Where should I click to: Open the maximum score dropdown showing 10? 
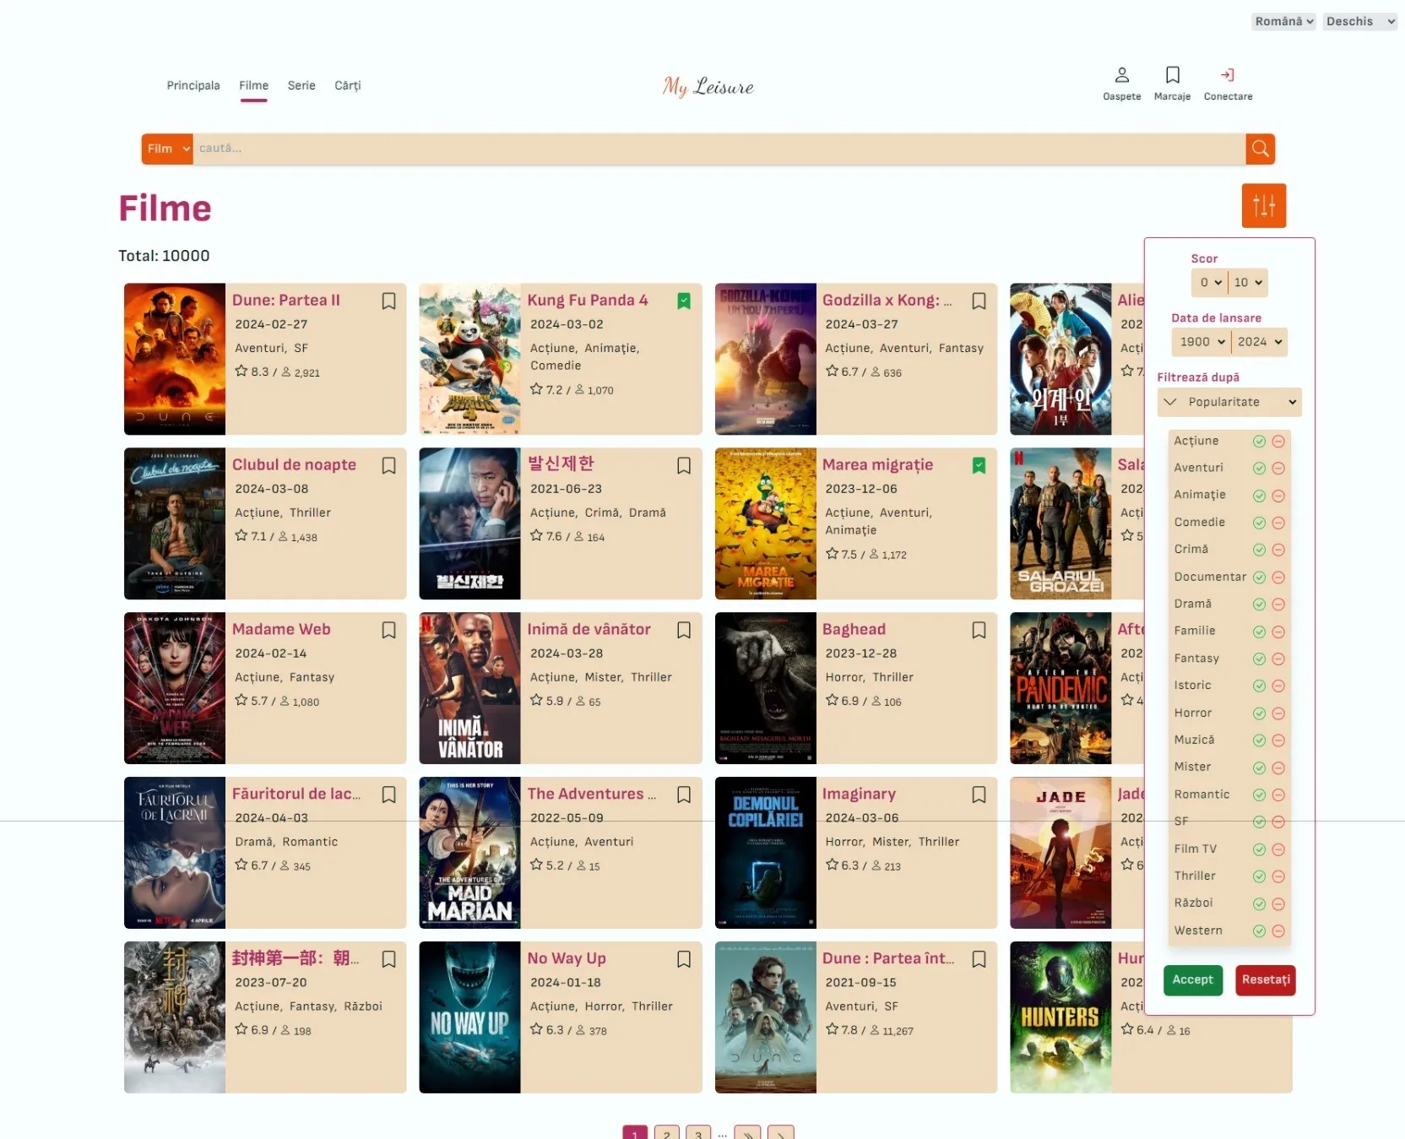(1248, 283)
